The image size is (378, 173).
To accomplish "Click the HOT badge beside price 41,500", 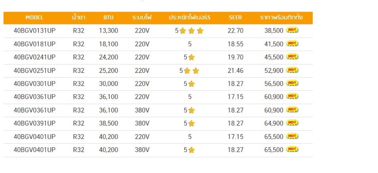I will click(x=292, y=44).
